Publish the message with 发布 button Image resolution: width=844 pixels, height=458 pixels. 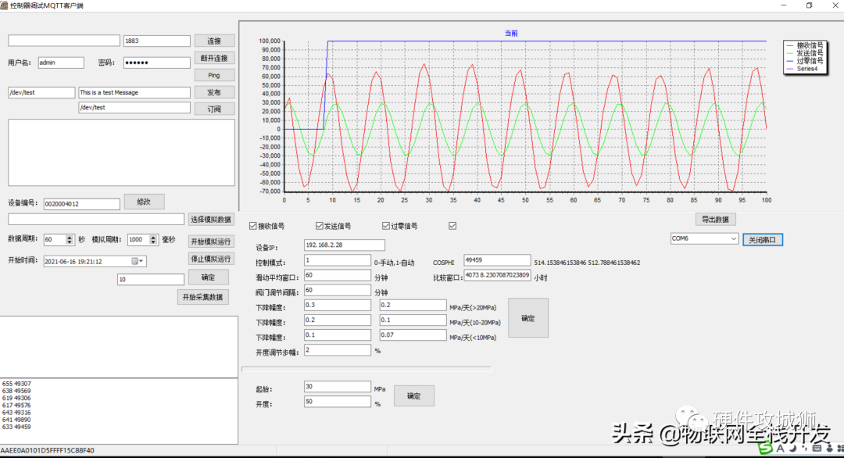click(x=214, y=92)
